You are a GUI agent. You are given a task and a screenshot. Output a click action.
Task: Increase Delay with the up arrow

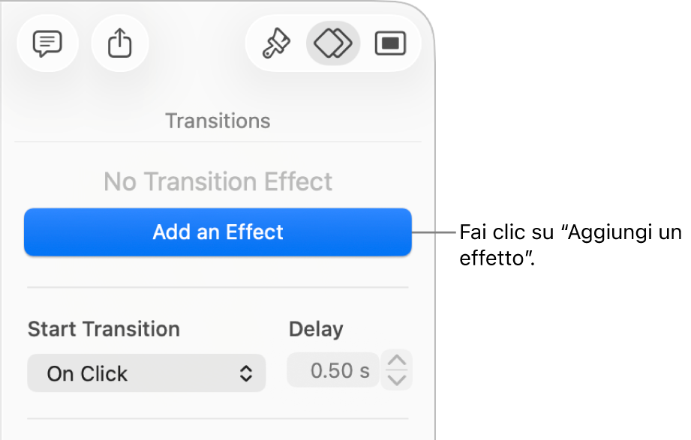coord(397,361)
